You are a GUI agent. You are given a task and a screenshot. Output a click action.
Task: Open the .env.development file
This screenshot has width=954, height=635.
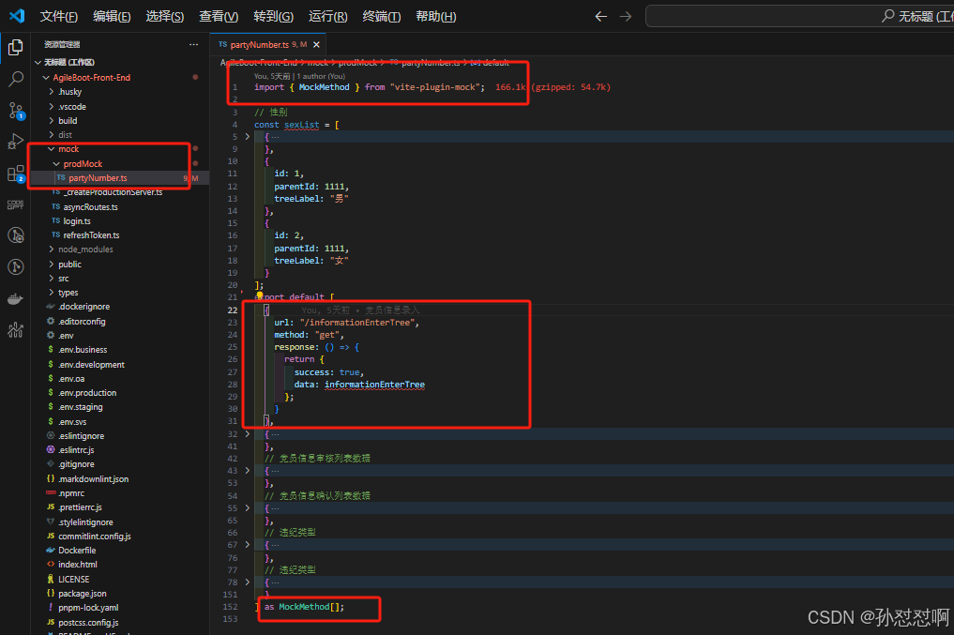coord(91,364)
